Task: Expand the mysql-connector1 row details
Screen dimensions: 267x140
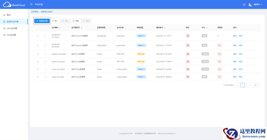Action: [x=38, y=69]
